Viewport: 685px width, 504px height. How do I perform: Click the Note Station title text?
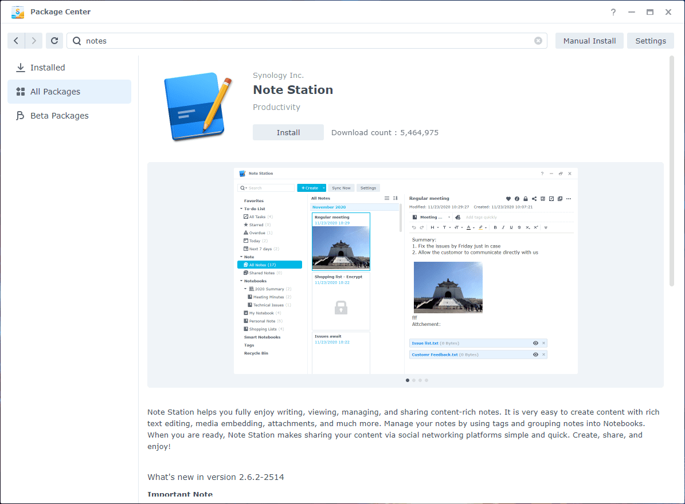[293, 90]
